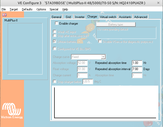Open the Target menu
This screenshot has height=127, width=163.
[14, 9]
